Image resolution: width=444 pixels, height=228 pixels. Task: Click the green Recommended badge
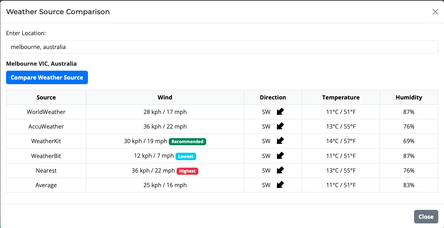coord(187,141)
